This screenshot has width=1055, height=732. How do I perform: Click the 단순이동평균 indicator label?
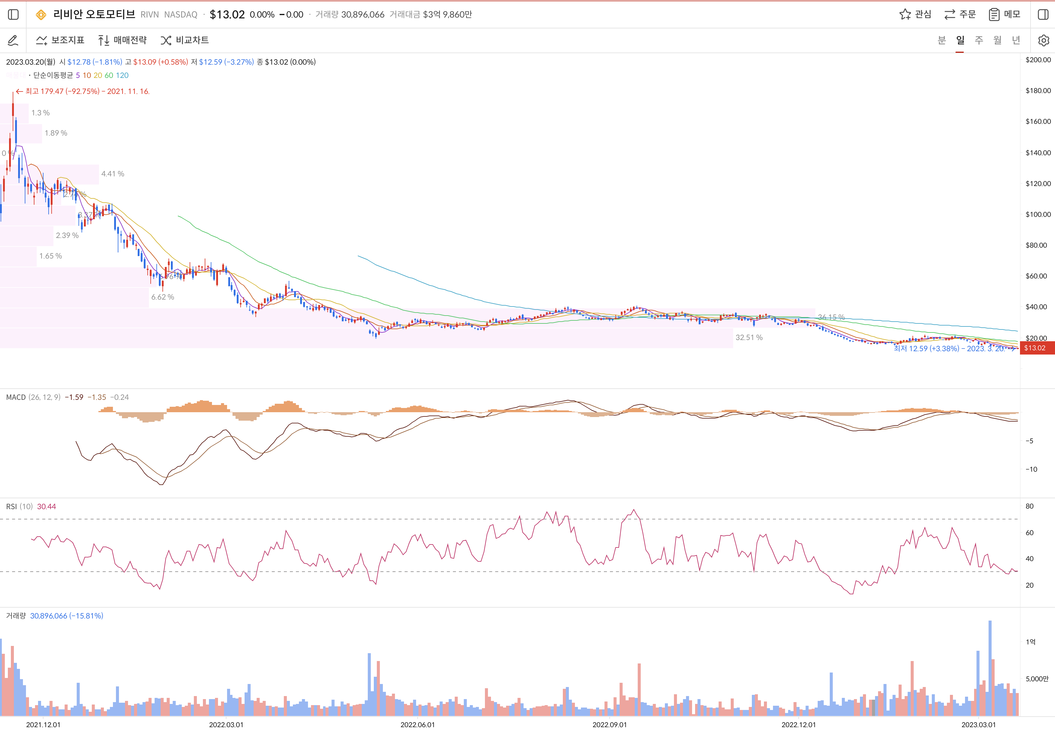(53, 75)
